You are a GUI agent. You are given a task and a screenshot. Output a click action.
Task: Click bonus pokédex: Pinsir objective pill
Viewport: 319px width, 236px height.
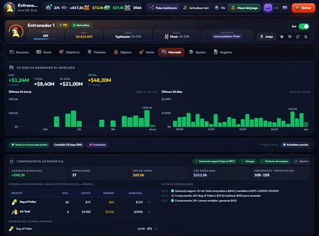(x=227, y=37)
